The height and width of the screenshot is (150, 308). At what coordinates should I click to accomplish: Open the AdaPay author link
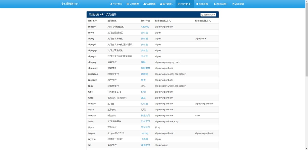tap(145, 27)
